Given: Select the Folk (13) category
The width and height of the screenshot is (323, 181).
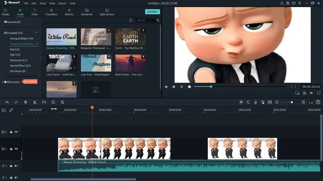Looking at the screenshot, I should coord(15,55).
